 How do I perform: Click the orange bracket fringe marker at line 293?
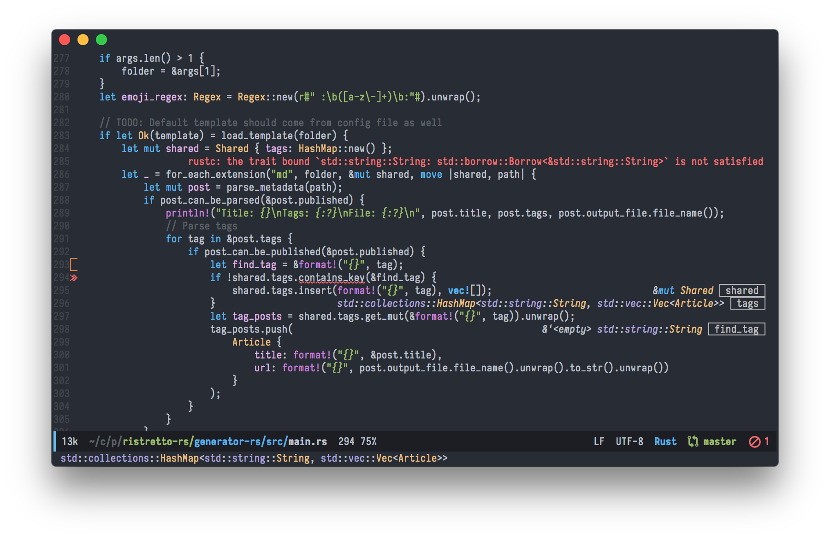[74, 264]
